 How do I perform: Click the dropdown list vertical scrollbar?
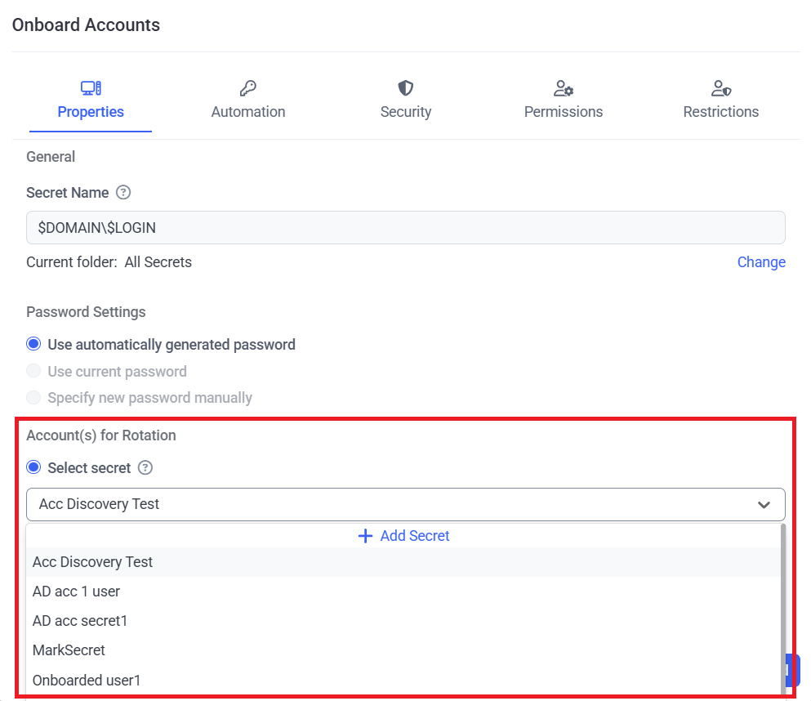point(782,605)
